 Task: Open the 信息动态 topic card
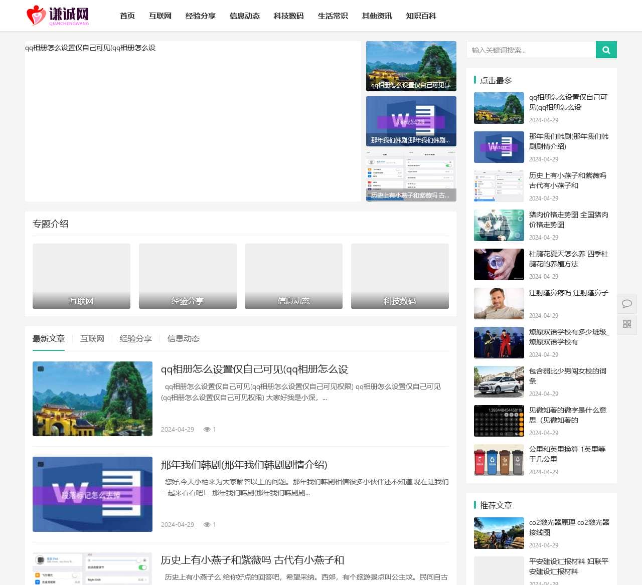pyautogui.click(x=293, y=276)
